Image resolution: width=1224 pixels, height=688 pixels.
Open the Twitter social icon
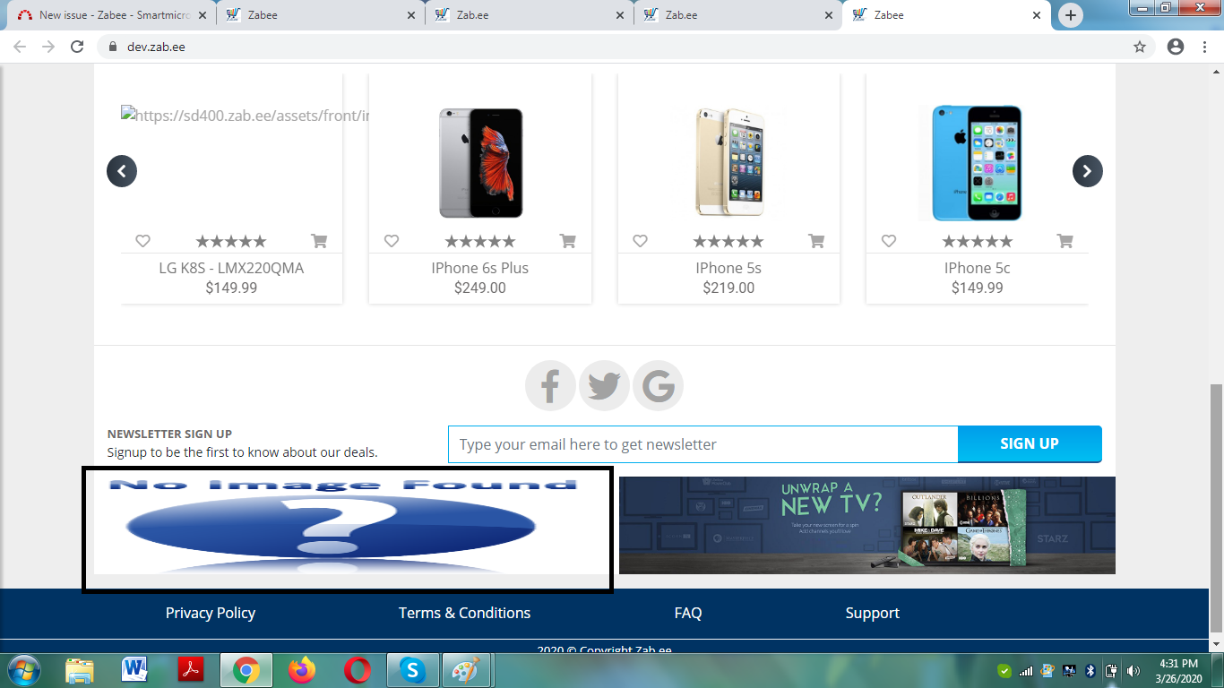click(x=604, y=386)
